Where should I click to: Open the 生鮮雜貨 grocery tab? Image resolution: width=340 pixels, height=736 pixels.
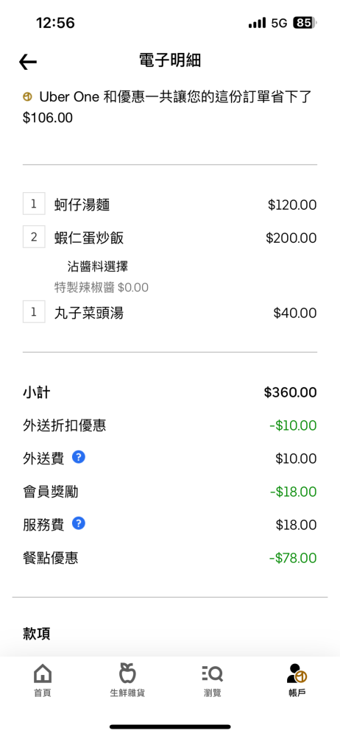[x=127, y=680]
